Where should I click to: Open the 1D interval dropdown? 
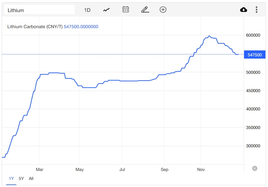click(87, 10)
